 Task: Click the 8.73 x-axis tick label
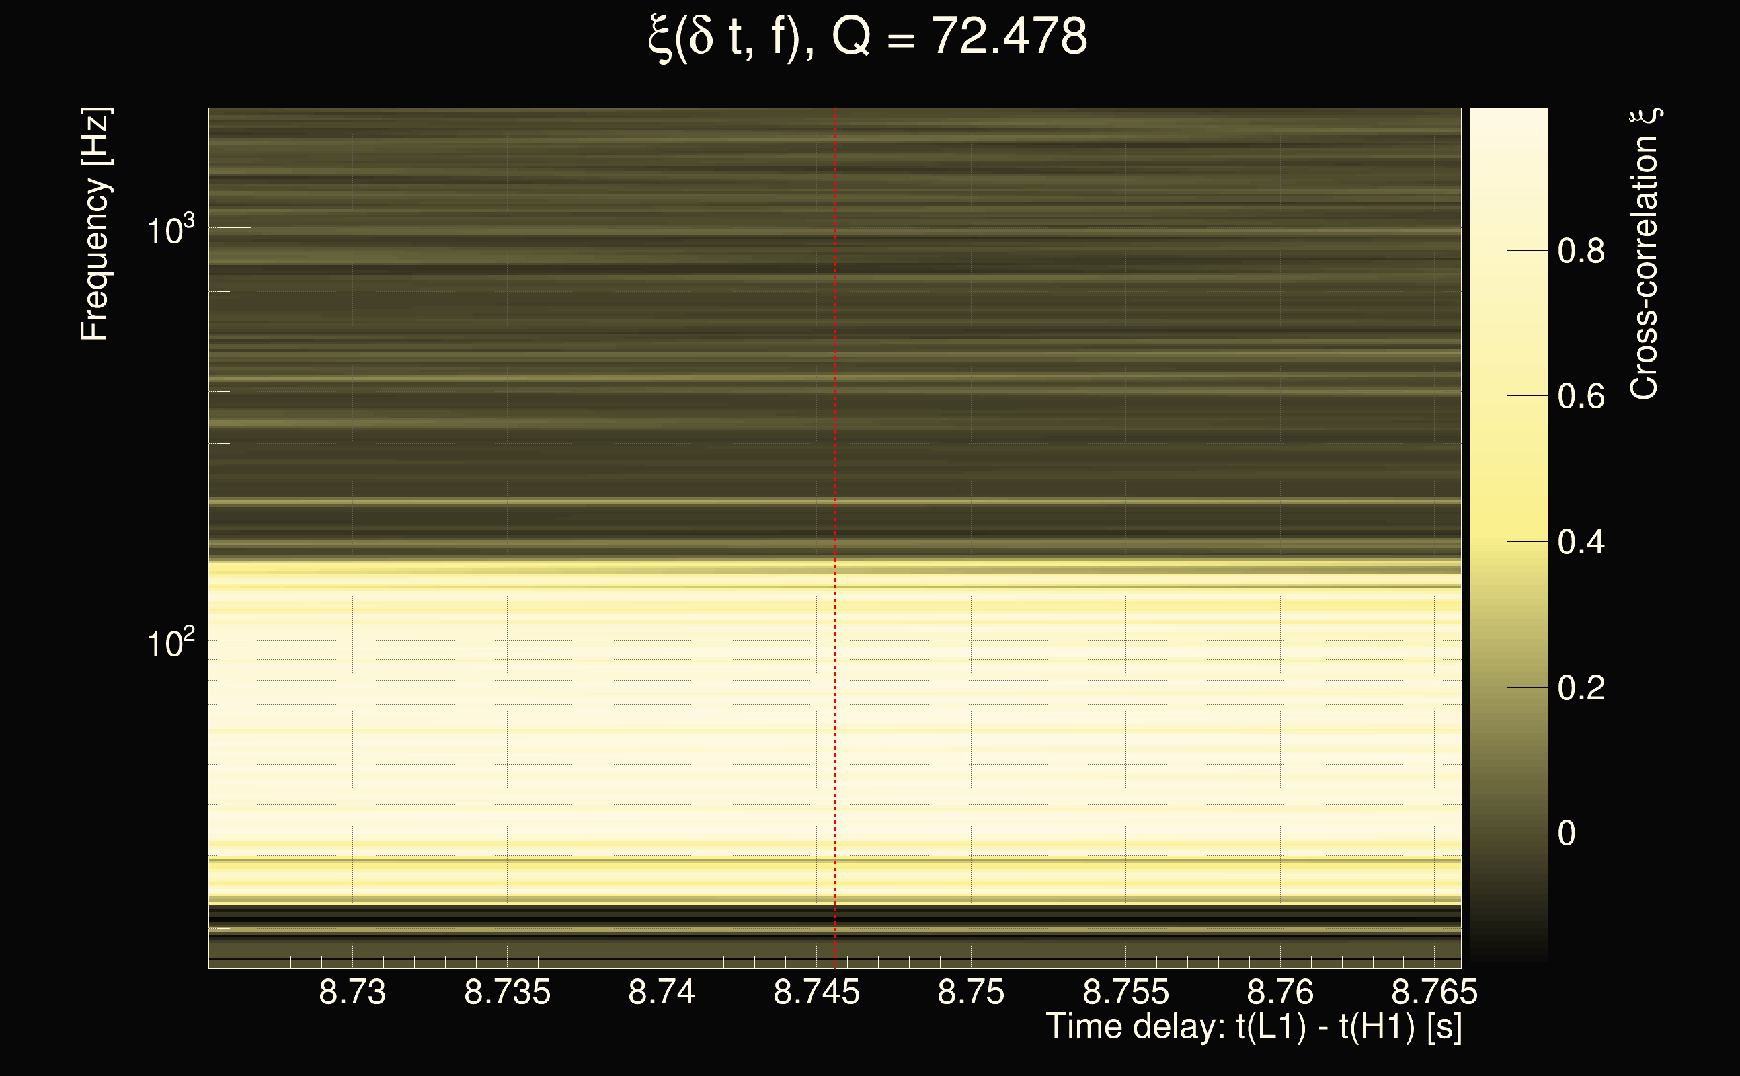point(352,992)
